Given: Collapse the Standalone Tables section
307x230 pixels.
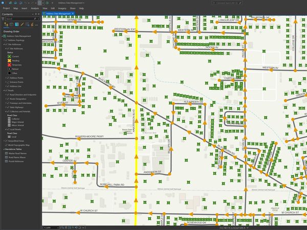Looking at the screenshot, I should 2,149.
